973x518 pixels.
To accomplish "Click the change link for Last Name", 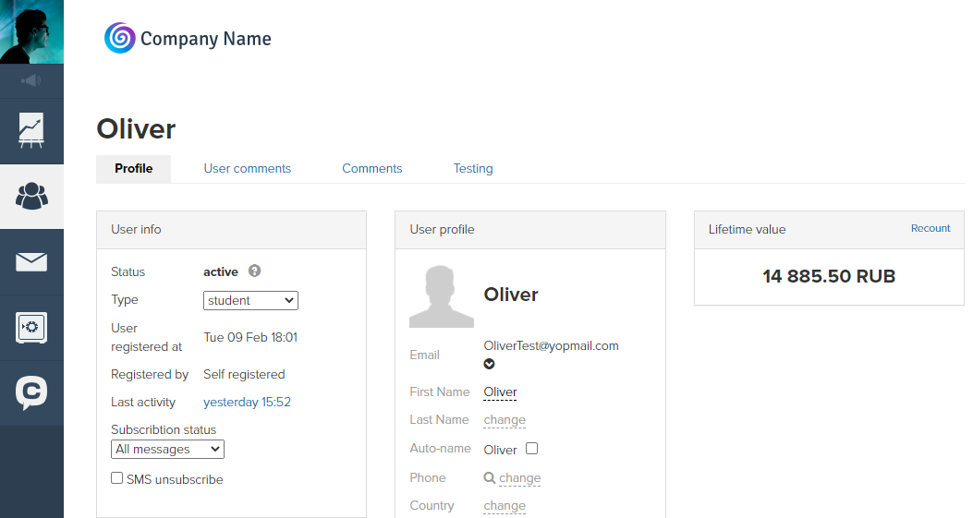I will pos(505,420).
